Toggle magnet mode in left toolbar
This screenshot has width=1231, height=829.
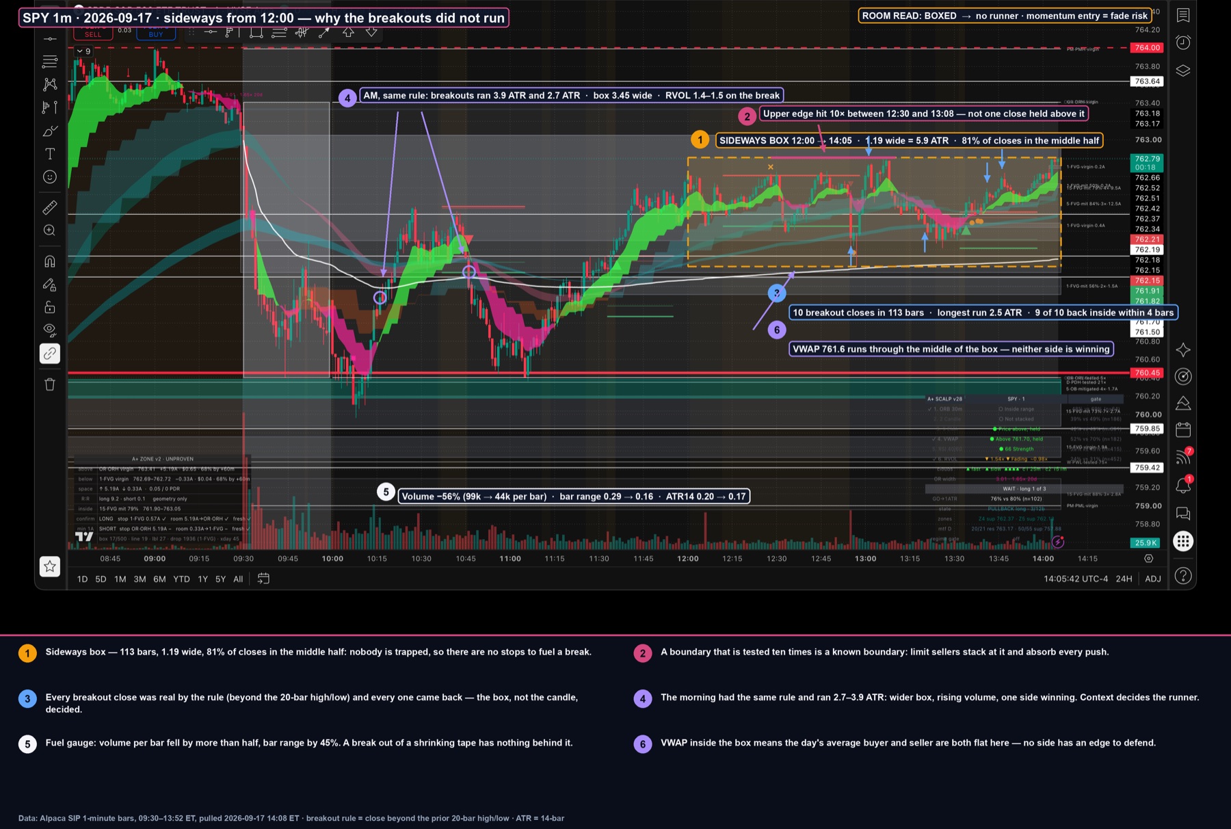click(50, 261)
